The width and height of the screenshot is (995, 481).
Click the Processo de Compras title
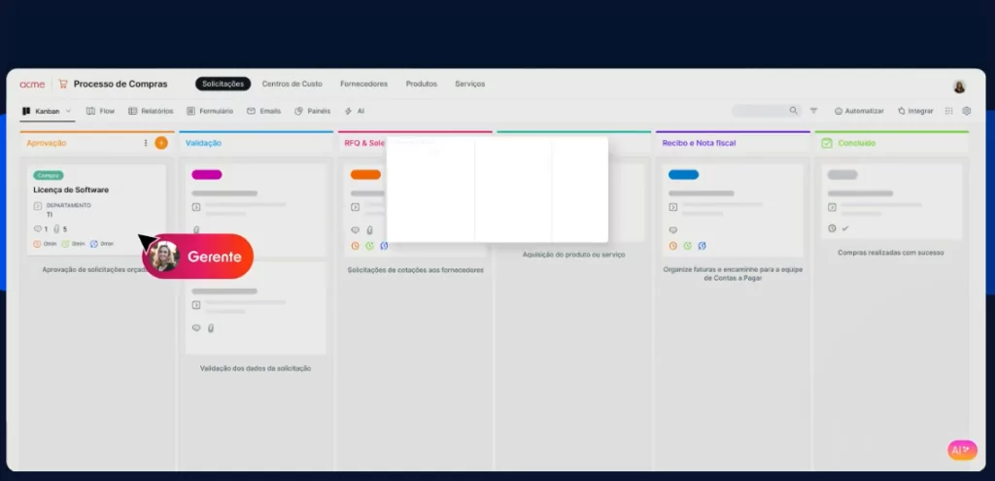[120, 84]
